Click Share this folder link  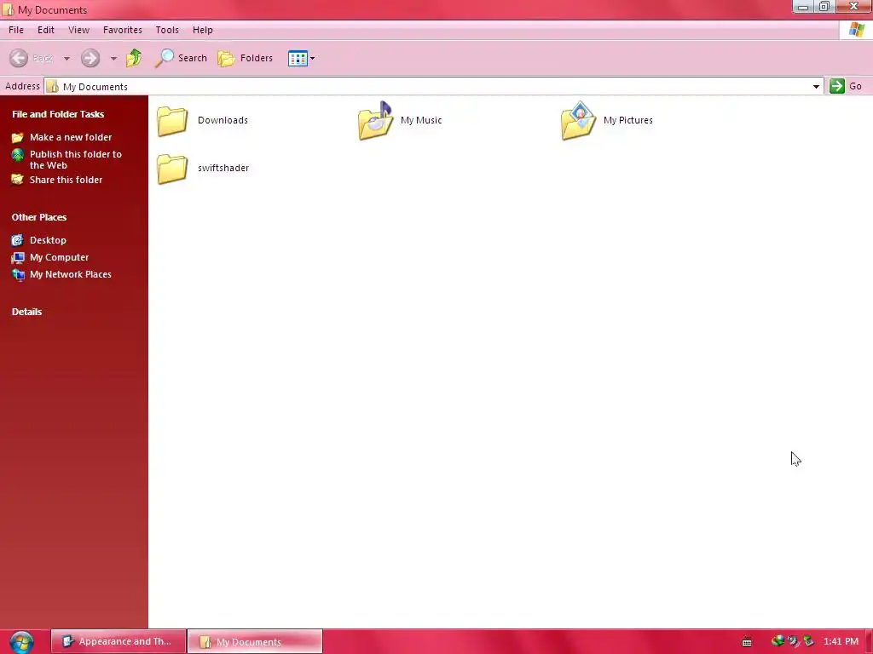pyautogui.click(x=66, y=180)
